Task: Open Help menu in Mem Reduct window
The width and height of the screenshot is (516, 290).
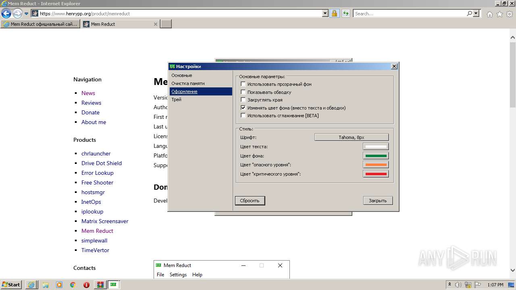Action: (197, 275)
